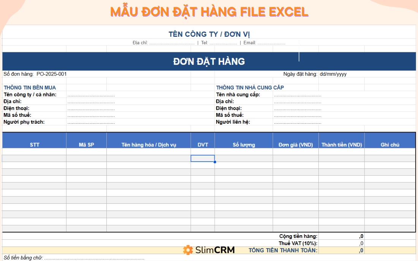Click the 'Người phụ trách:' label
The height and width of the screenshot is (261, 418).
click(24, 122)
